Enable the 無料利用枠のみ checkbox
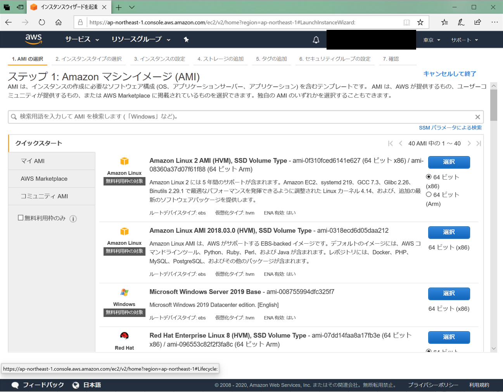This screenshot has height=392, width=503. (x=21, y=218)
